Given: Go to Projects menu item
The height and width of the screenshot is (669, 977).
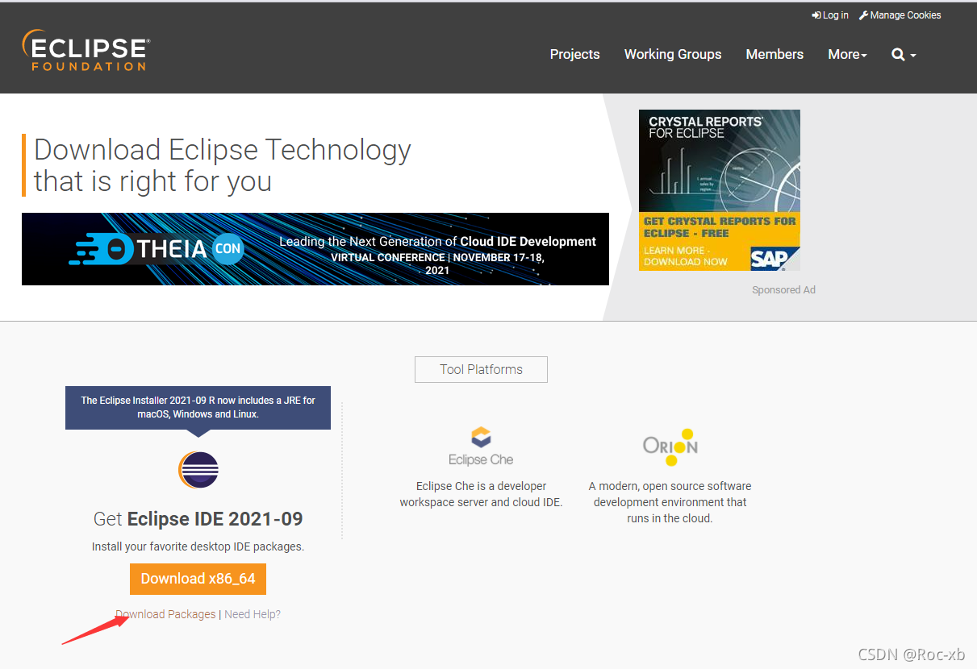Looking at the screenshot, I should [x=574, y=54].
